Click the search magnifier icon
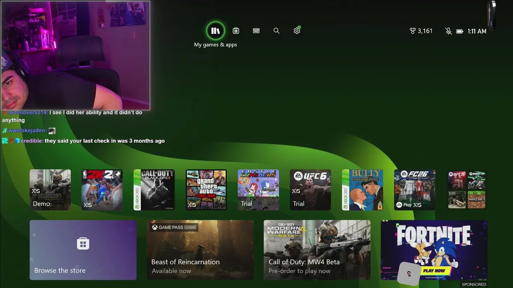This screenshot has width=513, height=288. point(277,31)
